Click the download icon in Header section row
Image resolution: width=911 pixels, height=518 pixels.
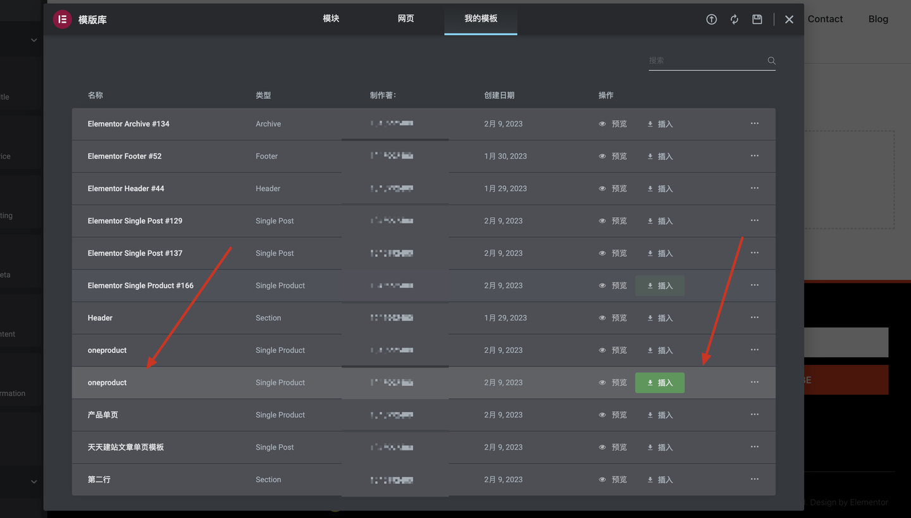click(x=650, y=318)
